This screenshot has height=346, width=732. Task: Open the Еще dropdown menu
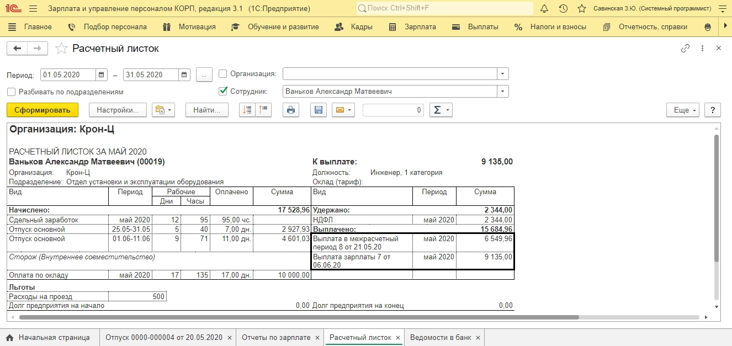pyautogui.click(x=683, y=110)
